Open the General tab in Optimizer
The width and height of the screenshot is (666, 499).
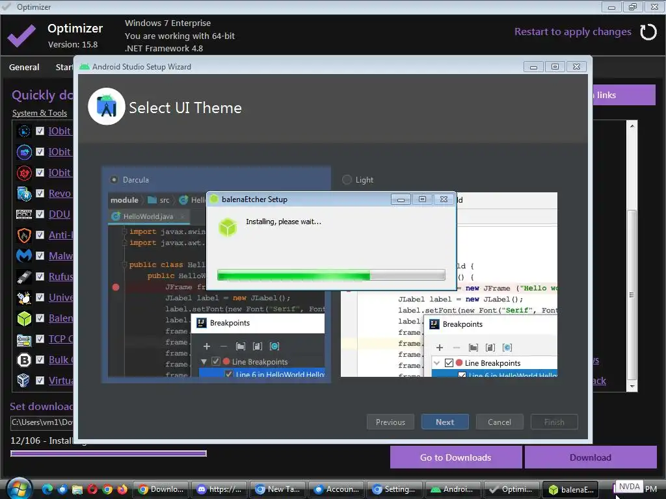(x=24, y=67)
